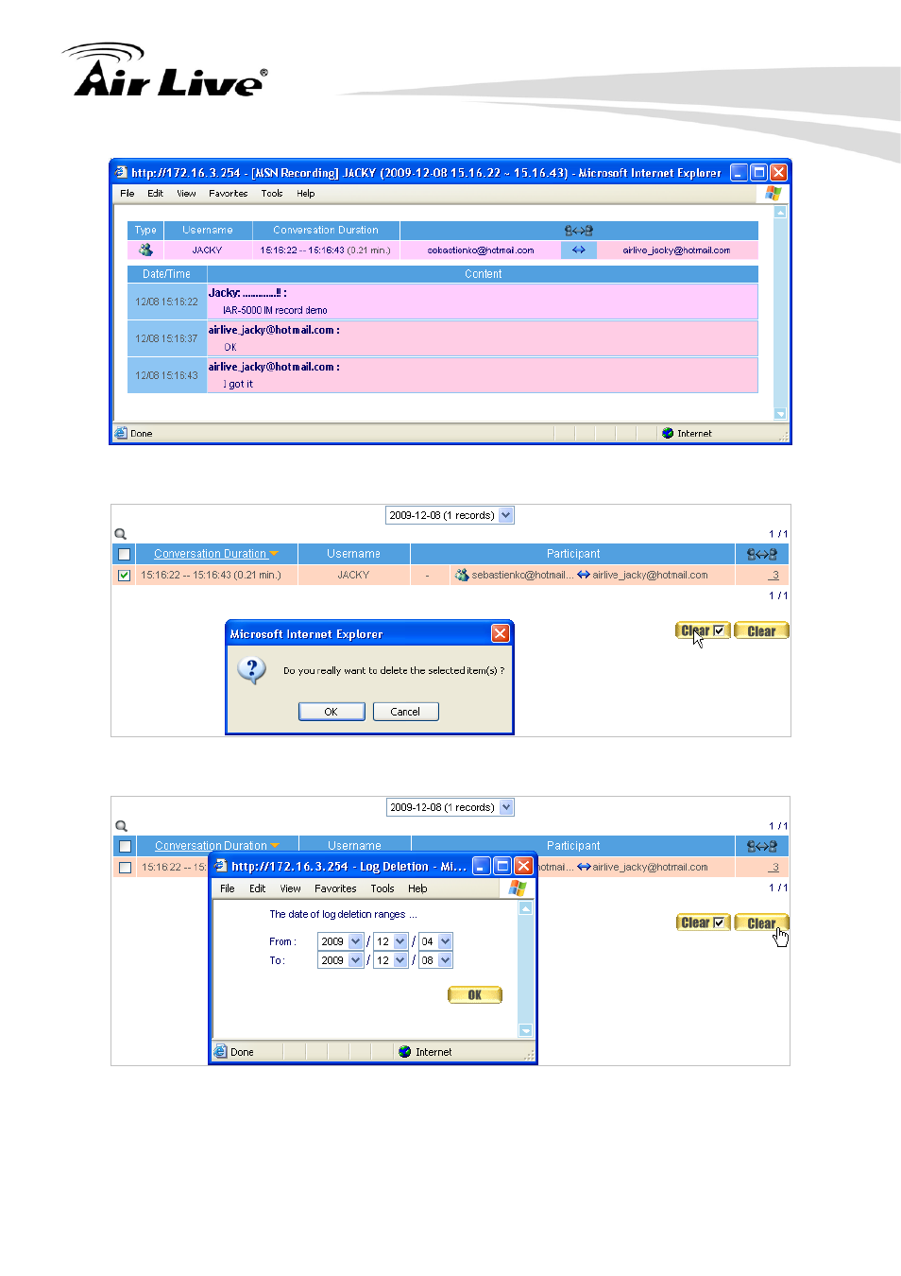
Task: Click Cancel in the delete confirmation dialog
Action: click(x=405, y=712)
